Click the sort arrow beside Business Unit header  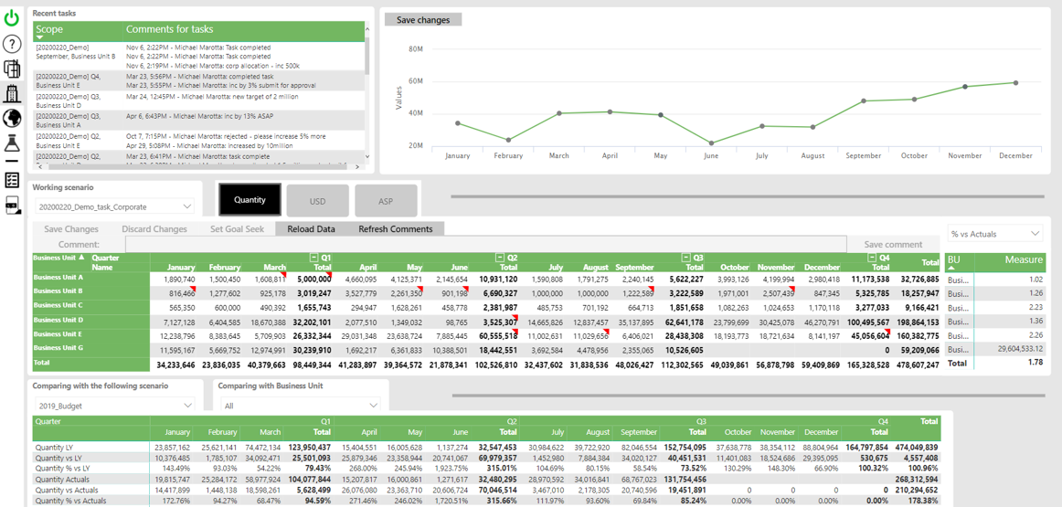pyautogui.click(x=82, y=258)
